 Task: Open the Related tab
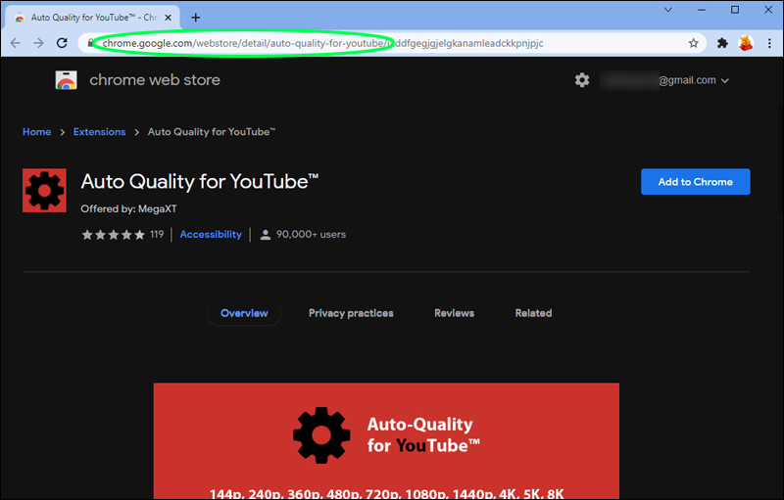pos(533,313)
